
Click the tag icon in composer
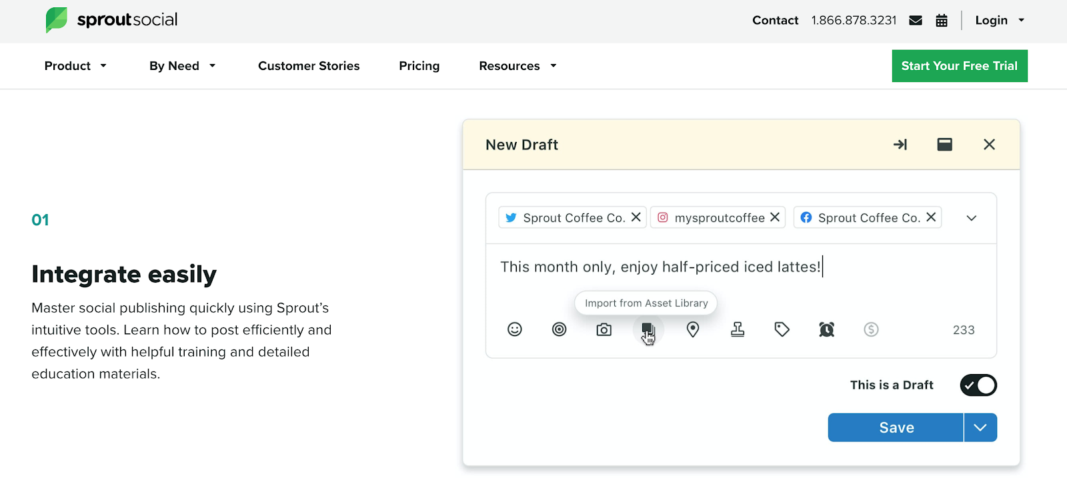point(782,329)
